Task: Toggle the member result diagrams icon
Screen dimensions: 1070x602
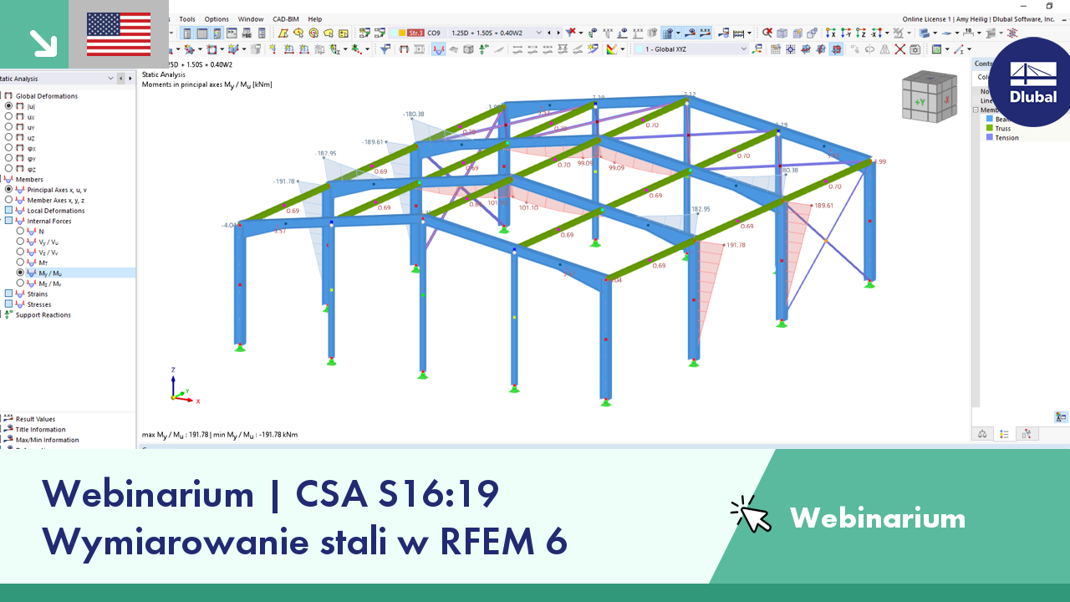Action: [438, 49]
